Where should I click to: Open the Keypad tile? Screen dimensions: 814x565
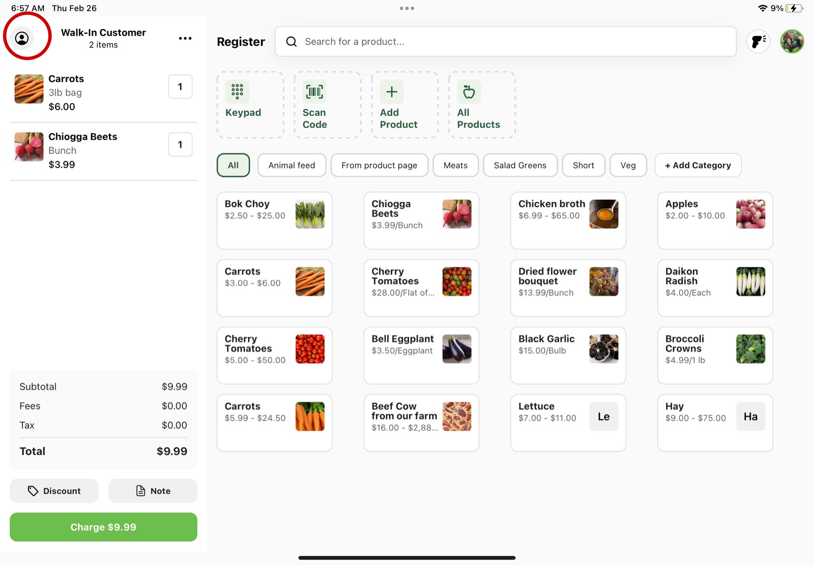click(250, 105)
